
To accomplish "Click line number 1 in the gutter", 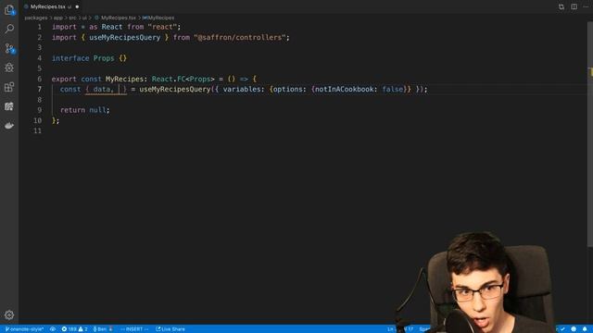I will tap(39, 27).
